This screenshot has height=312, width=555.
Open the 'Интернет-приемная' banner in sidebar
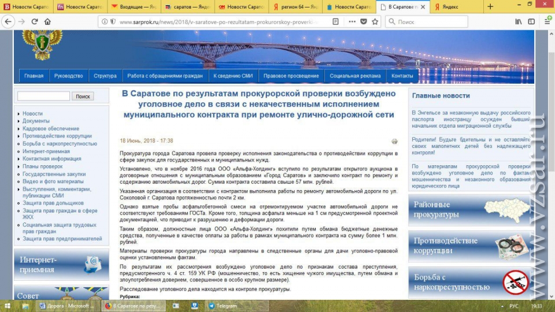point(61,265)
